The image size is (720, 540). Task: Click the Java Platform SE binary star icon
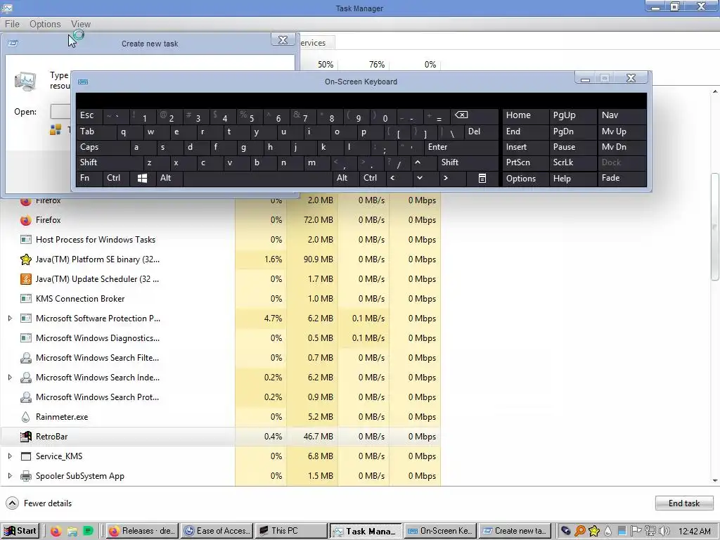tap(26, 259)
